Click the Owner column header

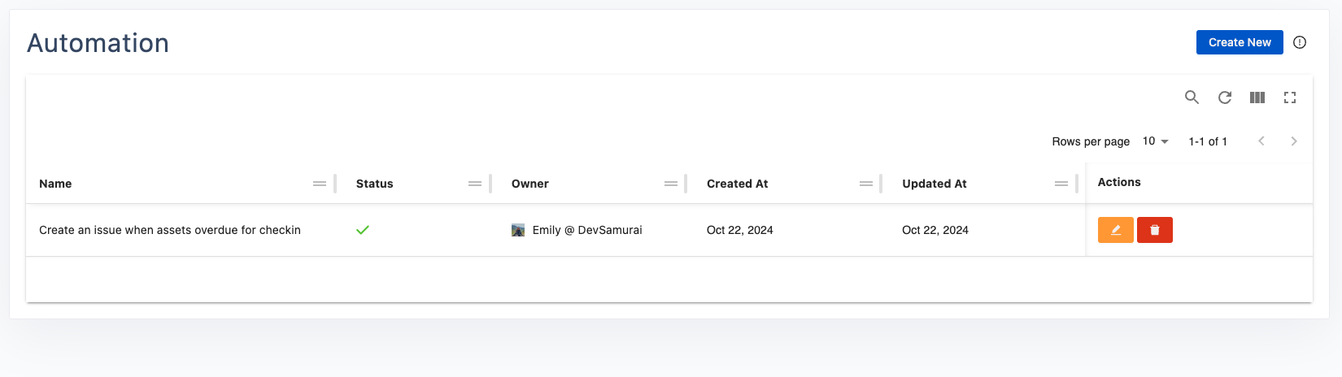pos(530,184)
